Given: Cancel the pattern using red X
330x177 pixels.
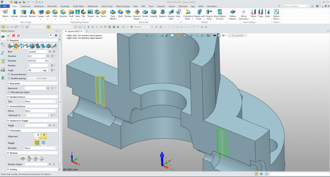Looking at the screenshot, I should (14, 35).
